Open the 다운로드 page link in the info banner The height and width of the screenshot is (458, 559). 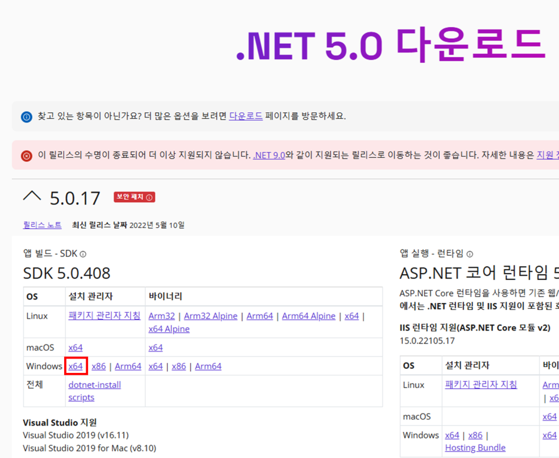click(245, 116)
